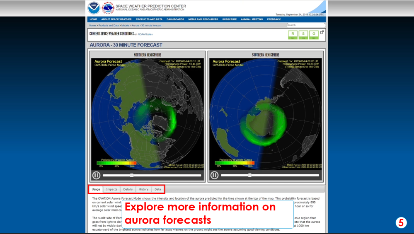Viewport: 414px width, 234px height.
Task: Switch to the History tab
Action: coord(143,189)
